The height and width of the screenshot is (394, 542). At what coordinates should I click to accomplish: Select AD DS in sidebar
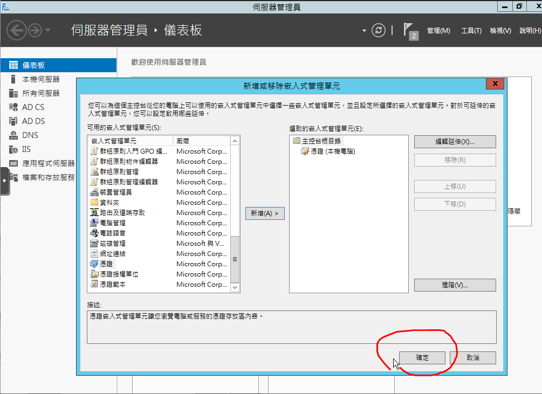coord(33,121)
